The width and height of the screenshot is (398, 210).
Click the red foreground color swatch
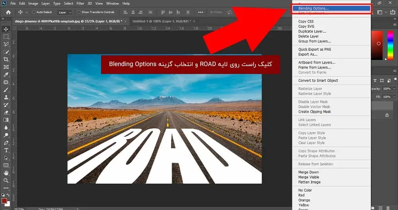pos(4,201)
